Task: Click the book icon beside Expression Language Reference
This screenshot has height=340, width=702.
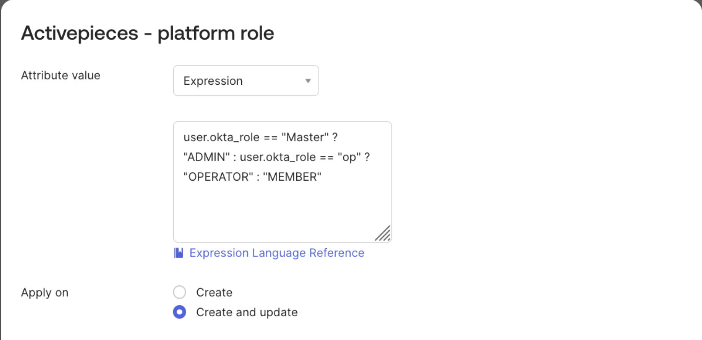Action: [x=179, y=253]
